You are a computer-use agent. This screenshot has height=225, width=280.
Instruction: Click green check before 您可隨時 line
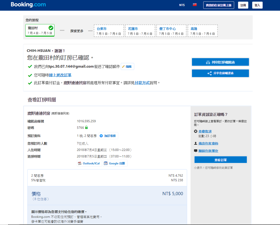coord(30,75)
